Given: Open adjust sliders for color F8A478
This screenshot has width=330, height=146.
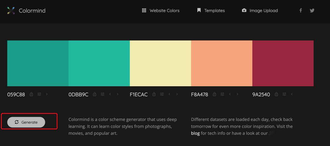Looking at the screenshot, I should (222, 94).
